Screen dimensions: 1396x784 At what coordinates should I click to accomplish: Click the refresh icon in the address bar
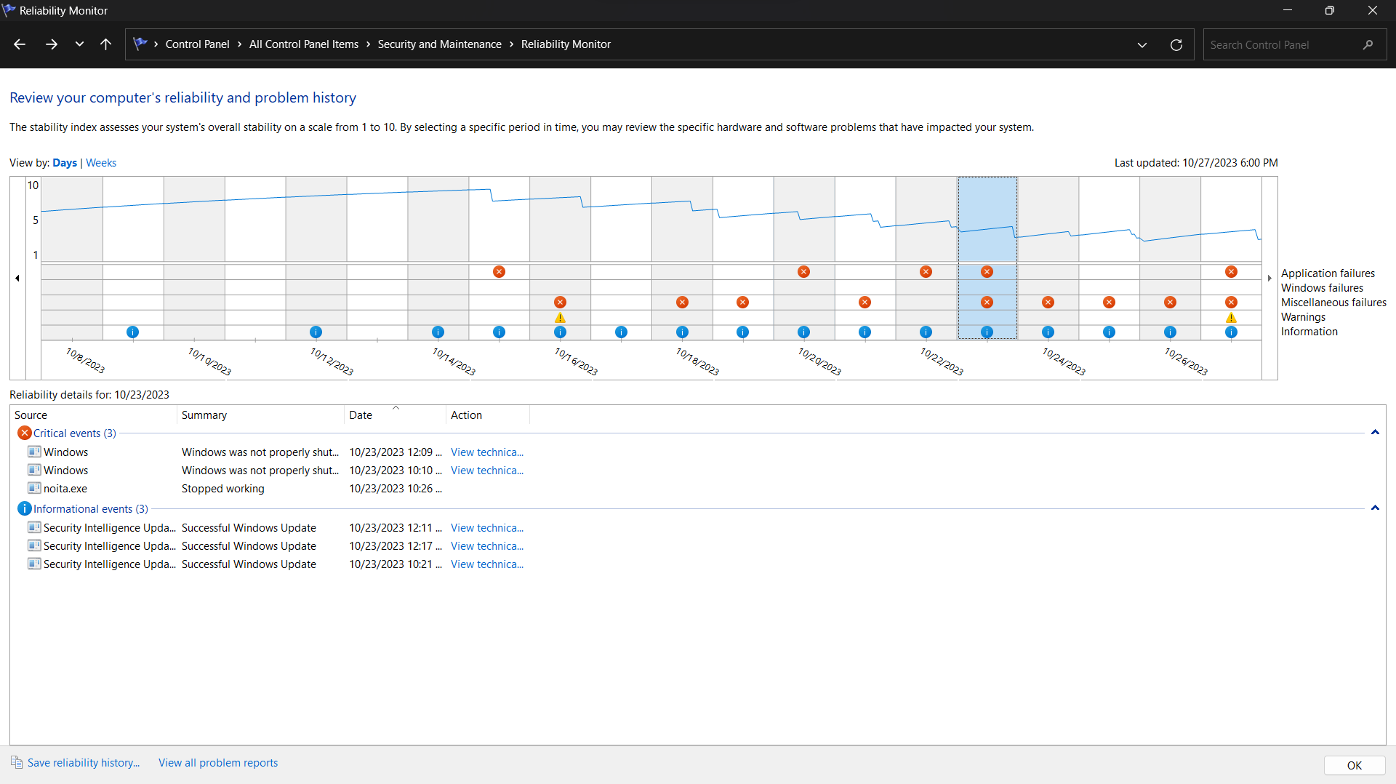tap(1176, 44)
